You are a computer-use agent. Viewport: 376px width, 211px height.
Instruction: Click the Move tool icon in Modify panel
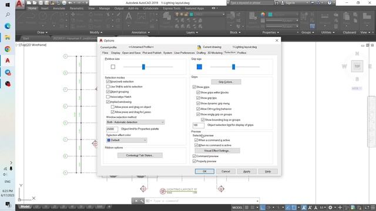tap(73, 14)
